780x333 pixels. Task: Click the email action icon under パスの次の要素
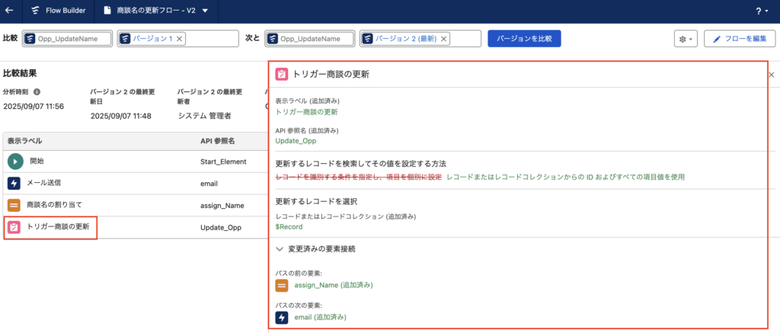(282, 317)
